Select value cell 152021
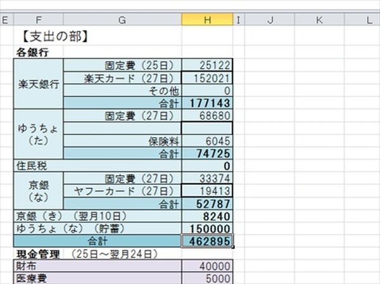380x284 pixels. point(207,78)
